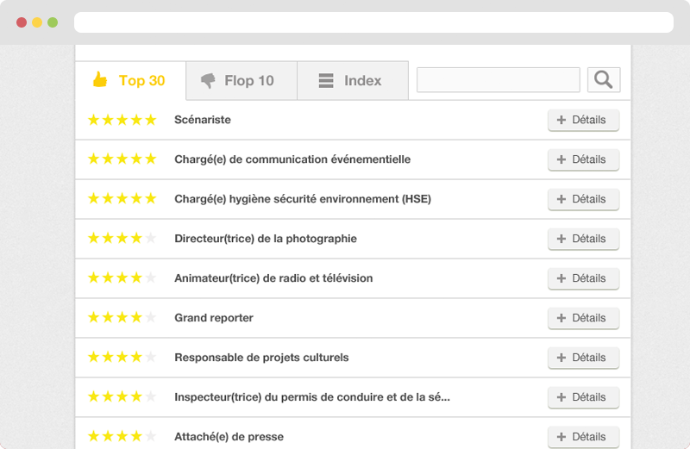Click the stars for Attaché(e) de presse
The image size is (690, 449).
coord(122,437)
